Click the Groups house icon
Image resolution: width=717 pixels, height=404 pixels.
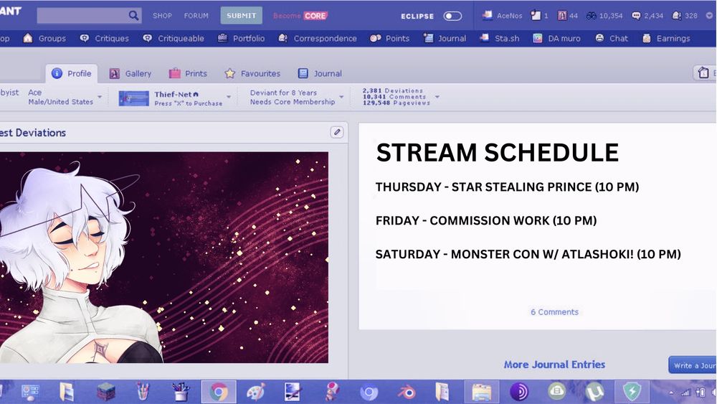click(28, 38)
